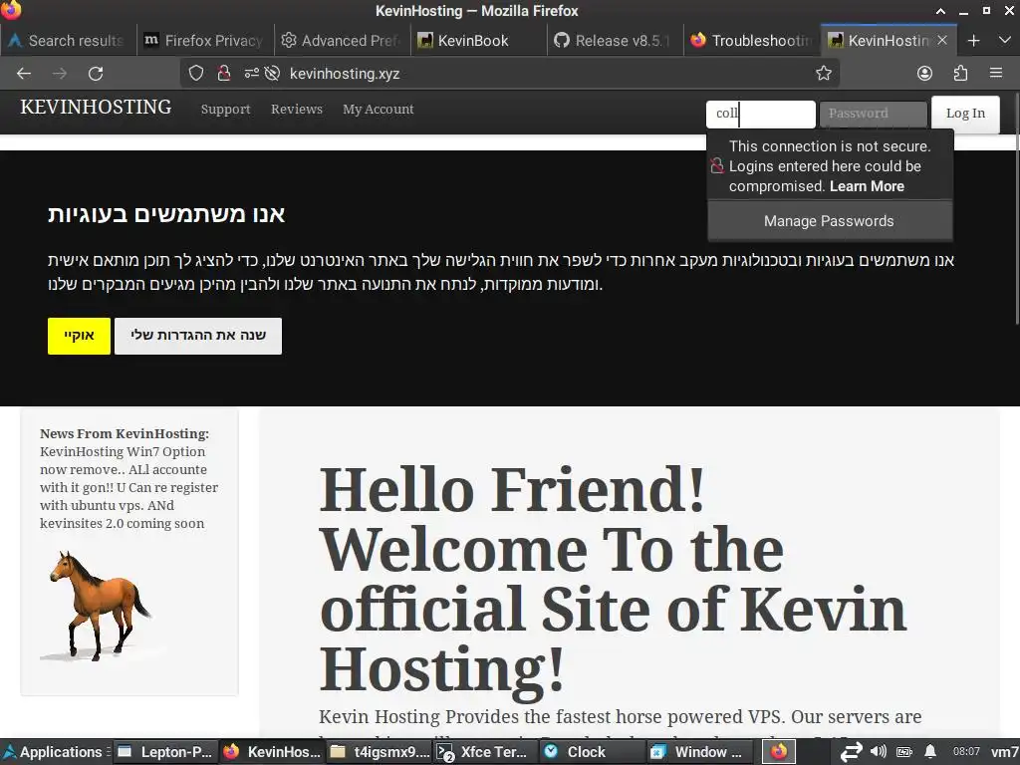
Task: Switch to the KevinBook tab
Action: [x=478, y=41]
